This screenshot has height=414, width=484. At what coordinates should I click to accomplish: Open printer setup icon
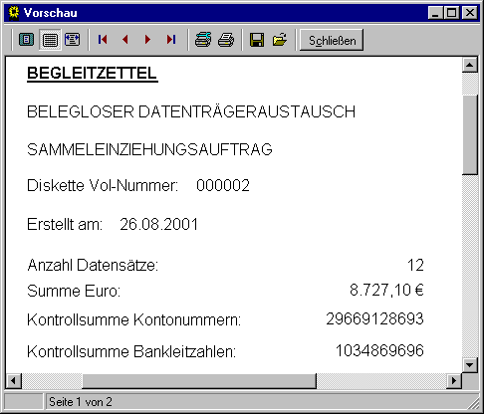(203, 40)
